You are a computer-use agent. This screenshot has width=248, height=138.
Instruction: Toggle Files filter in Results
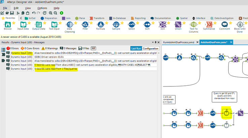point(84,48)
